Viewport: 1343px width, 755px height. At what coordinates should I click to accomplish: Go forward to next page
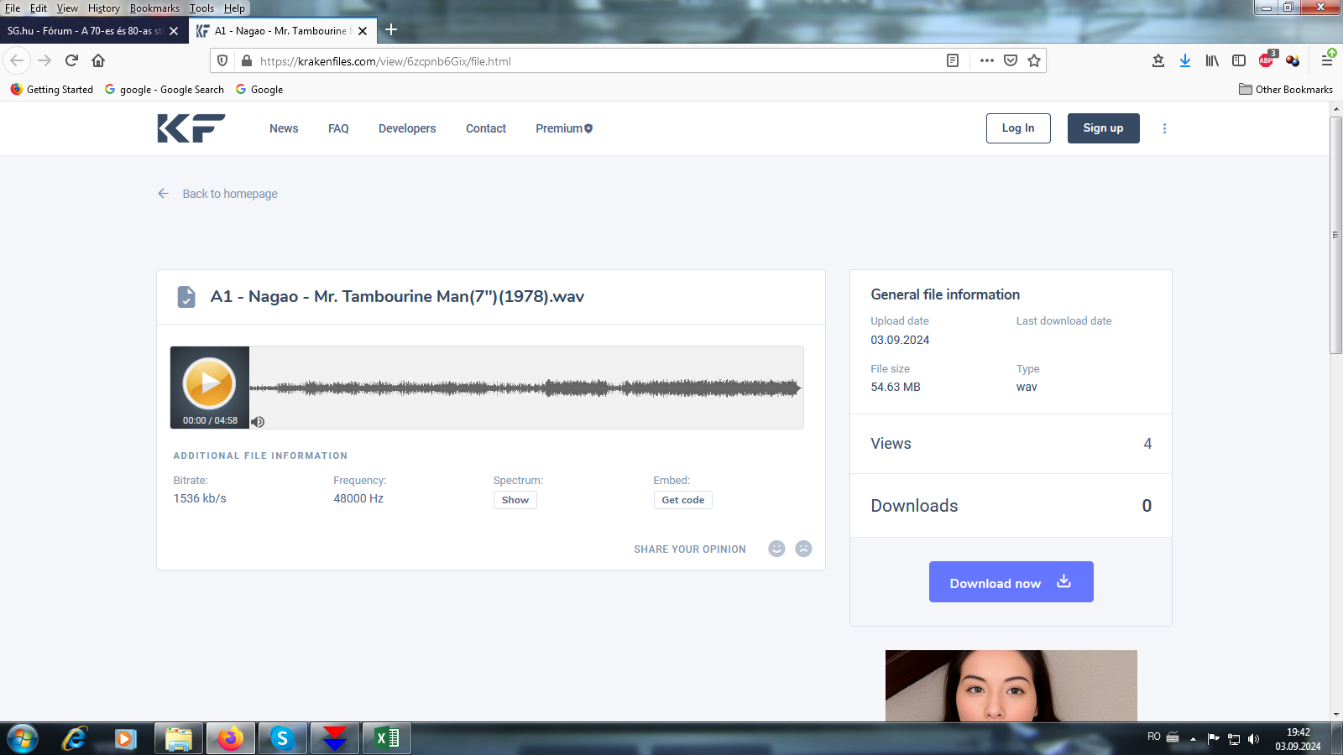point(44,60)
